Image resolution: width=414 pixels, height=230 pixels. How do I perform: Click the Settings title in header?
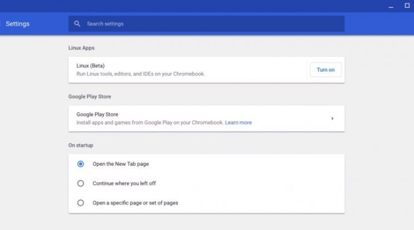[x=17, y=24]
